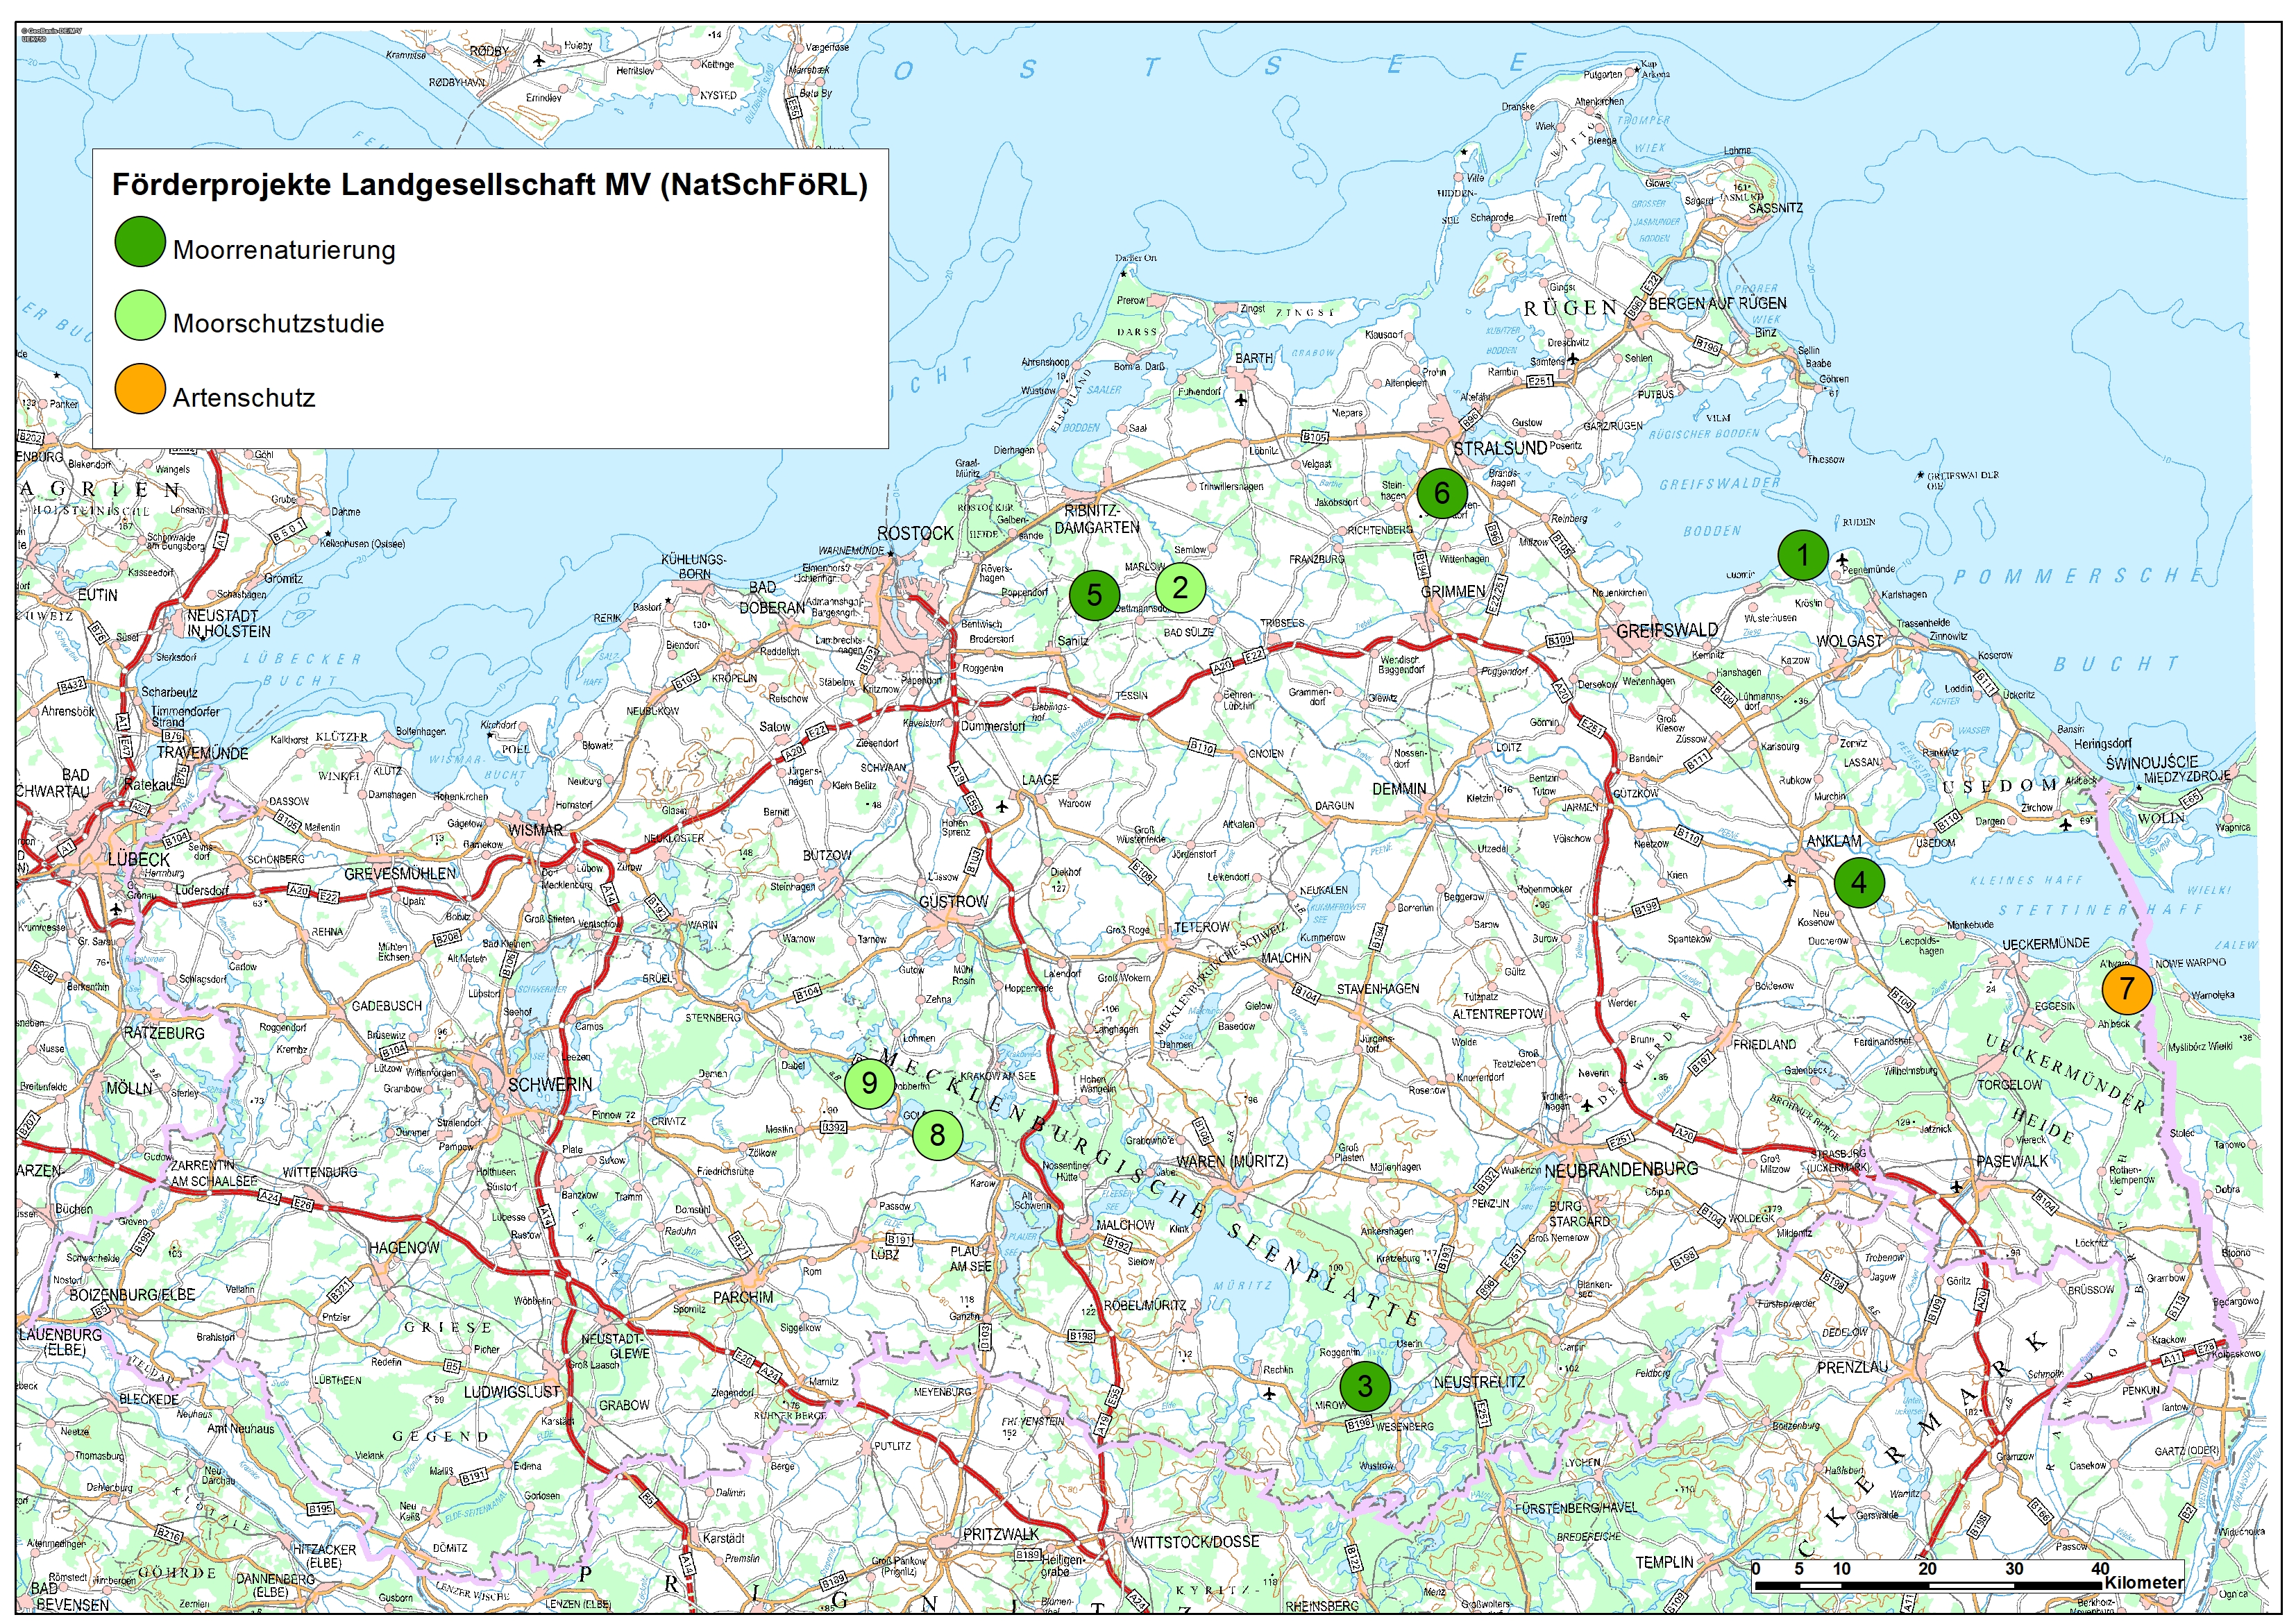Click the legend title Förderprojekte Landgesellschaft MV
This screenshot has height=1624, width=2296.
point(490,185)
